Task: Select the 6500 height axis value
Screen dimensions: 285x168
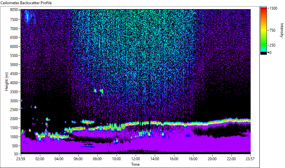Action: (x=14, y=38)
